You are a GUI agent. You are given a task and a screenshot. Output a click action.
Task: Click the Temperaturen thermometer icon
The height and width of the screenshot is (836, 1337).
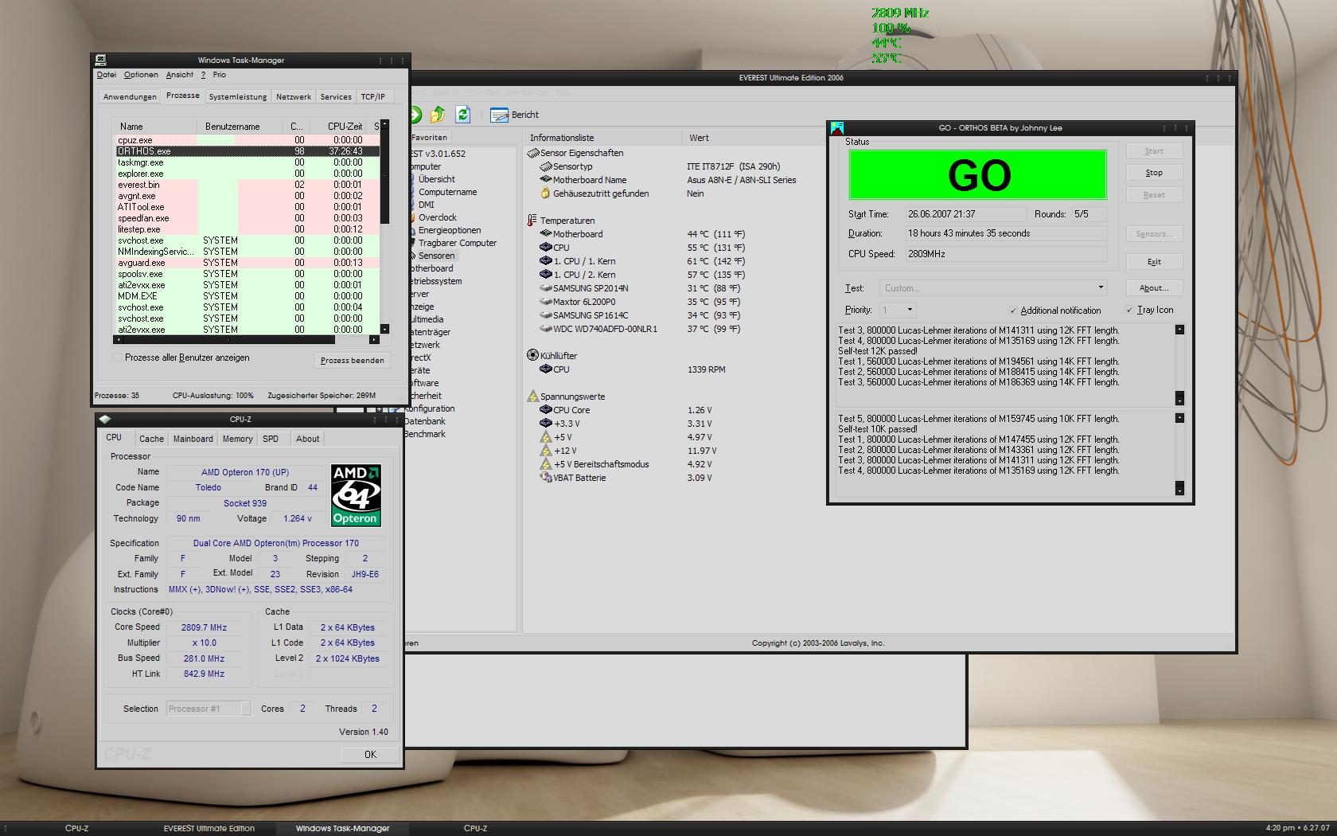coord(532,221)
